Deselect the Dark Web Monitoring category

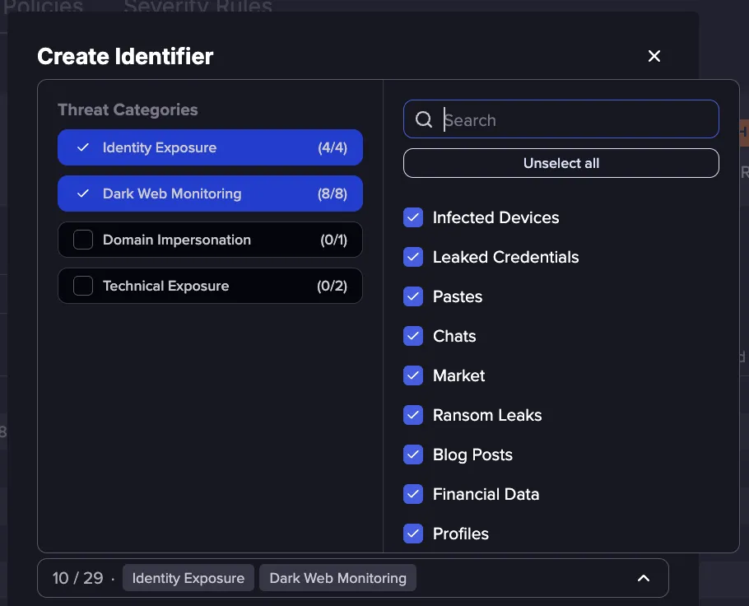[x=210, y=193]
